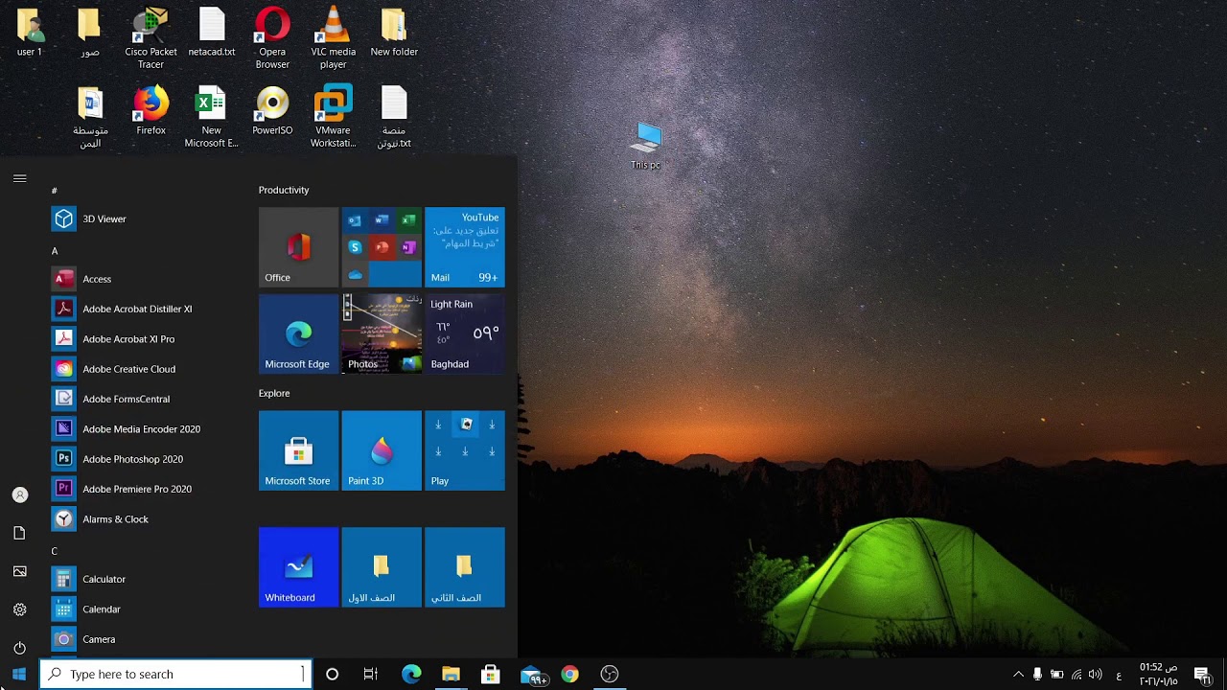Screen dimensions: 1227x690
Task: Open Mail from the taskbar
Action: point(532,675)
